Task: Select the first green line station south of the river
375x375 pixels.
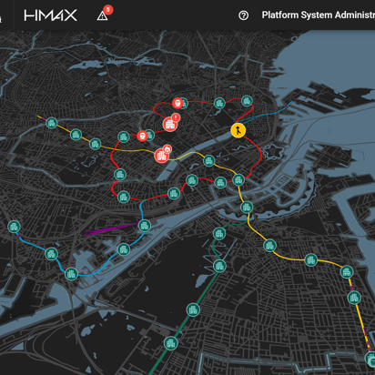Action: point(219,234)
